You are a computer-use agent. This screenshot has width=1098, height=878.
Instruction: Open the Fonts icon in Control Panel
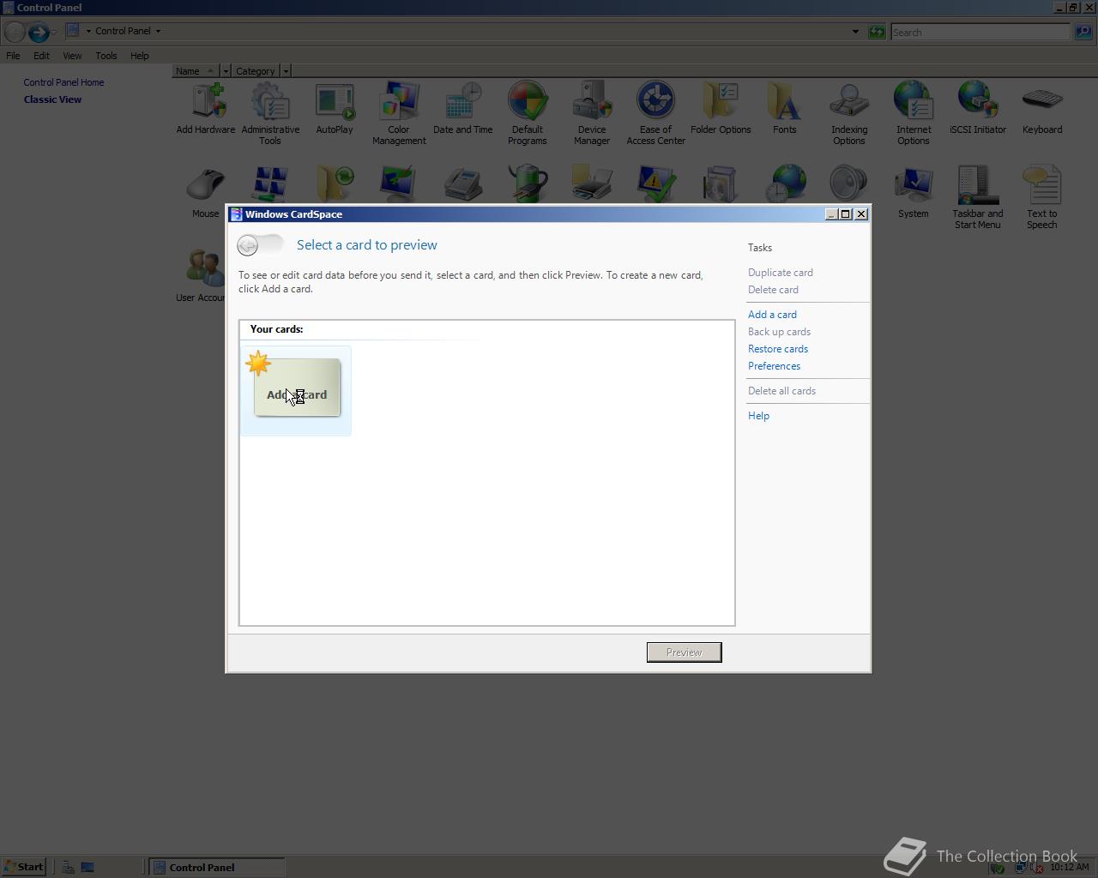click(785, 109)
